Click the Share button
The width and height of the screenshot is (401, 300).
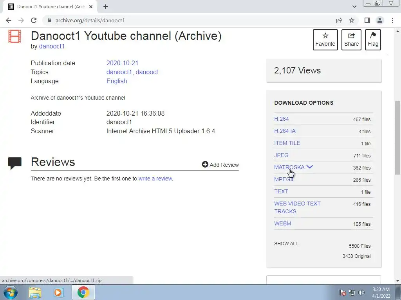351,39
